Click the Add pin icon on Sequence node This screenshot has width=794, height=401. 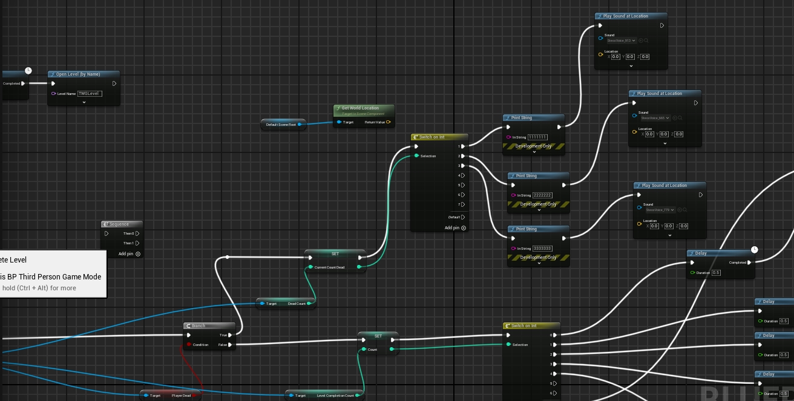138,254
